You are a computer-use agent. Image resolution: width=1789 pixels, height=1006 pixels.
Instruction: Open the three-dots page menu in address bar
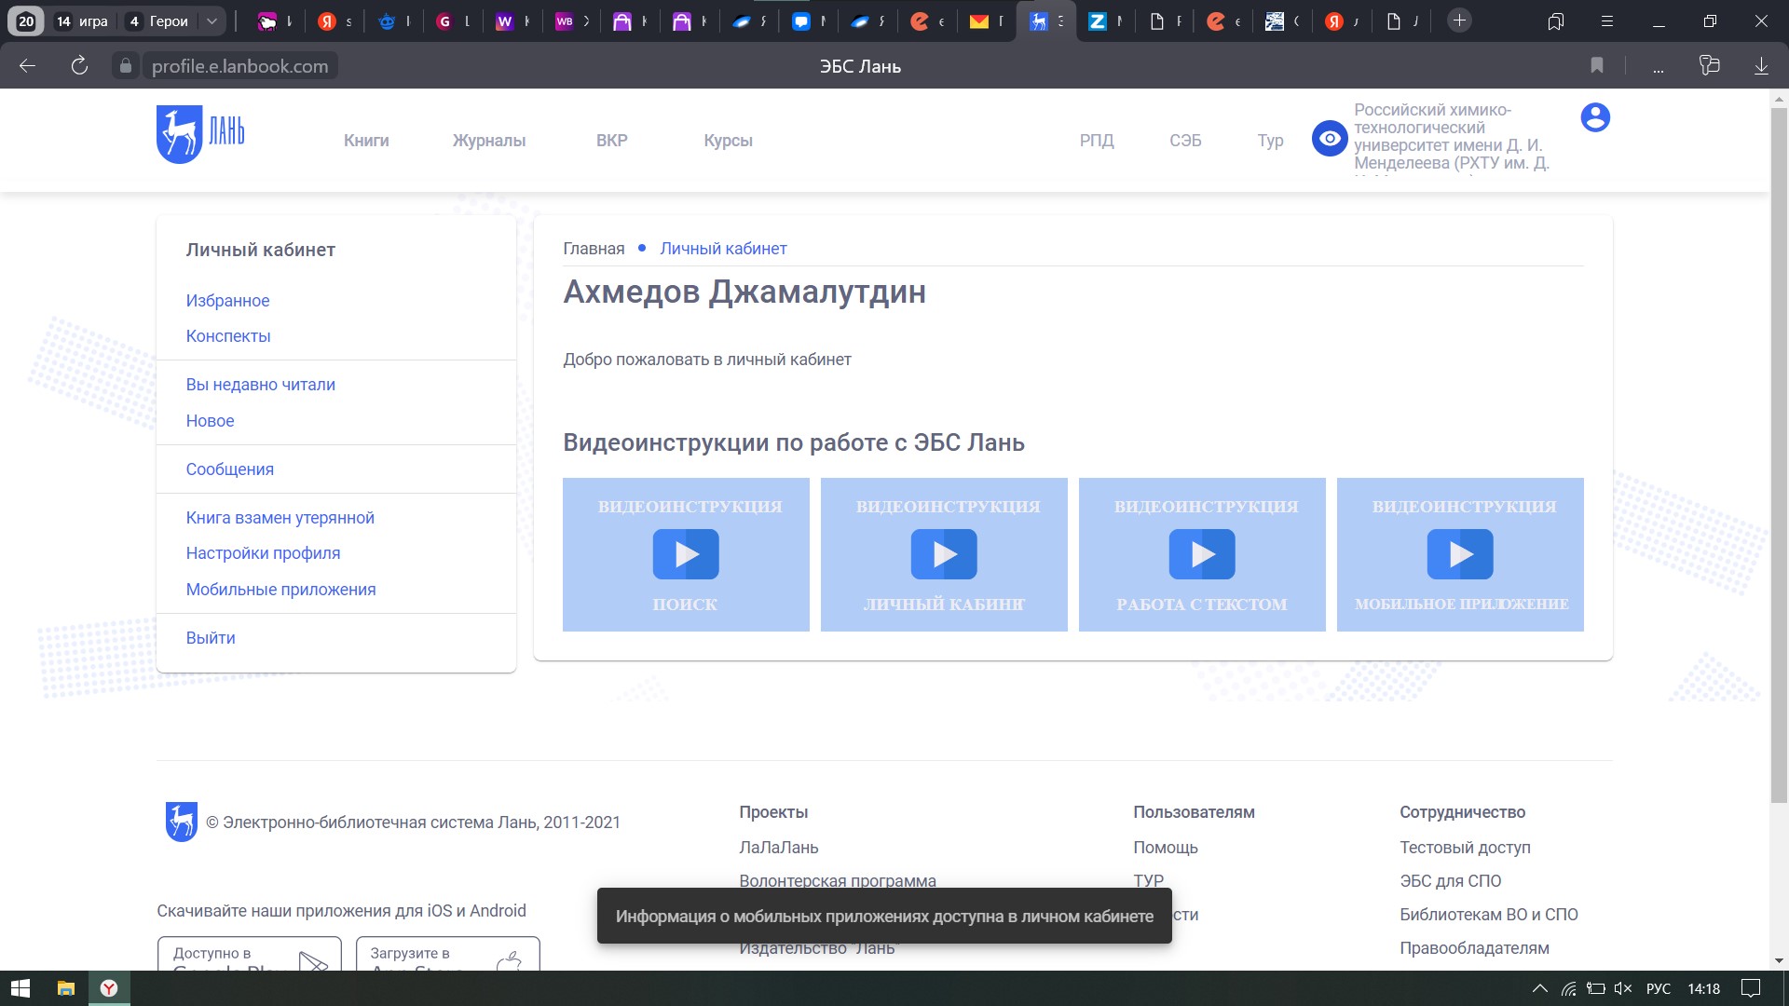pyautogui.click(x=1659, y=66)
